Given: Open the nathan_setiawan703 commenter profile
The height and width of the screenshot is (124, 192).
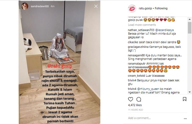Looking at the screenshot, I should pyautogui.click(x=141, y=30).
